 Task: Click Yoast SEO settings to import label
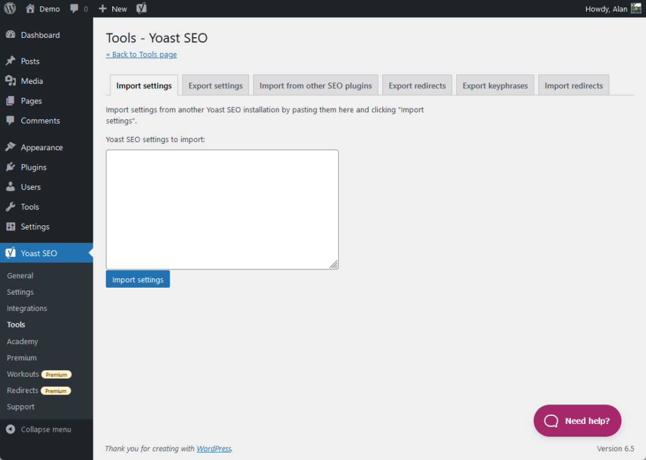point(155,139)
